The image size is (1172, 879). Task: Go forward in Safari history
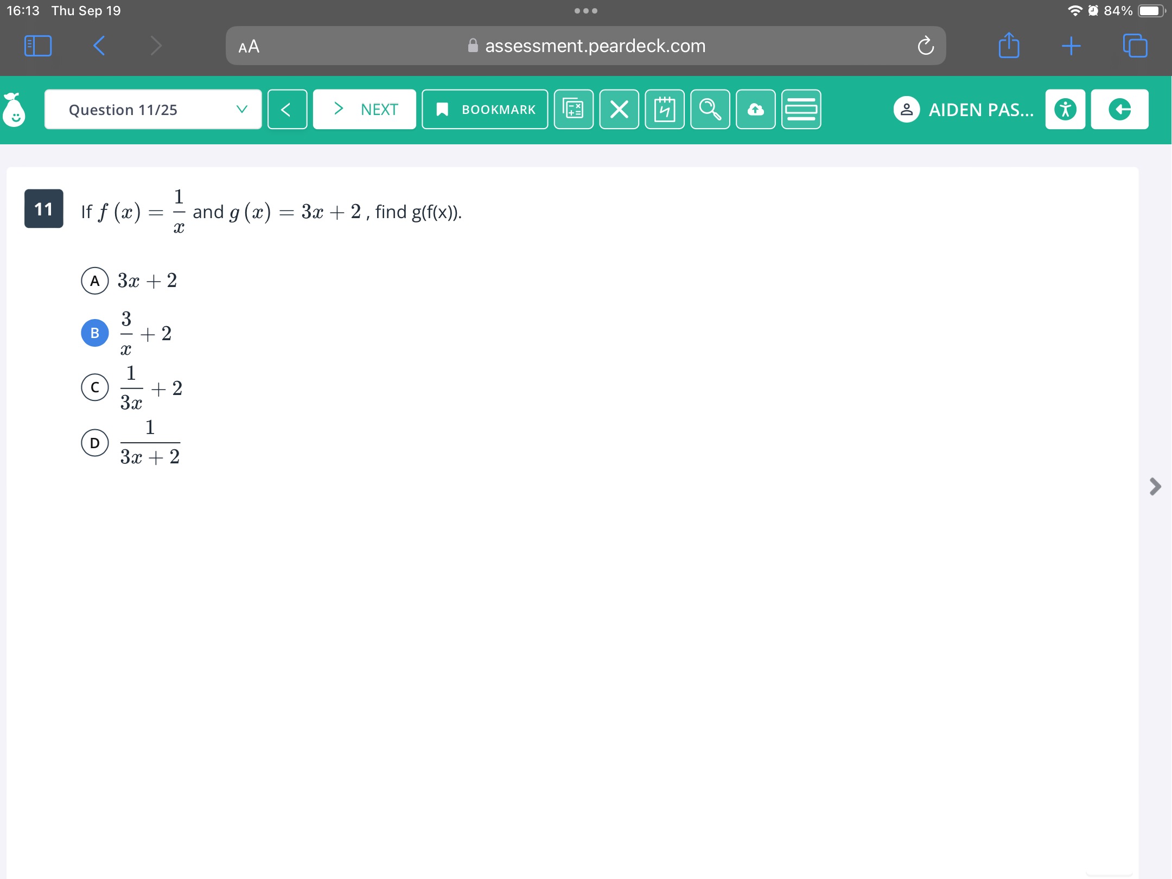point(156,46)
